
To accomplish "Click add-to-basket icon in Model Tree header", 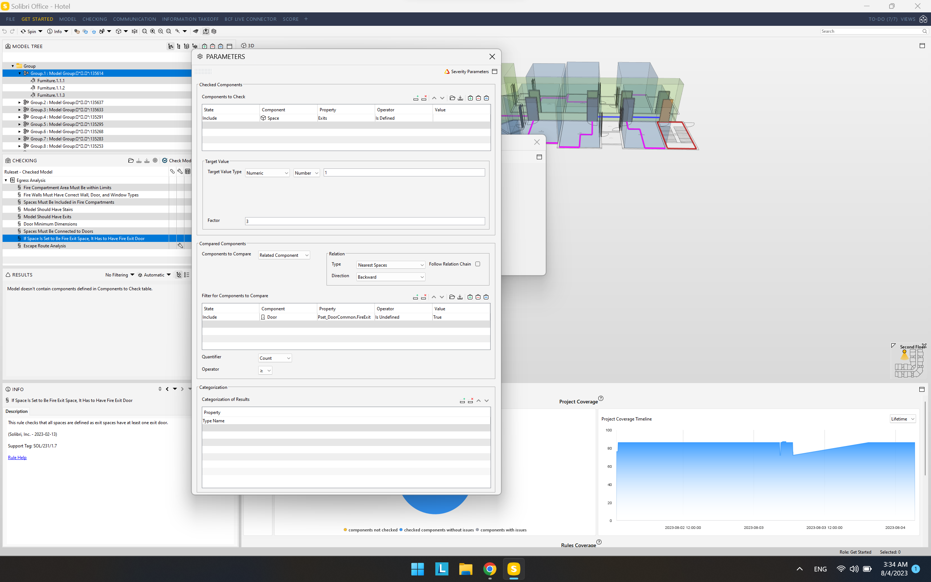I will coord(205,46).
